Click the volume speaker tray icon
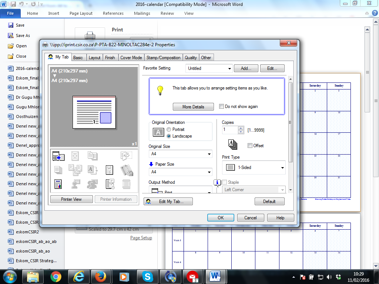379x284 pixels. click(329, 277)
